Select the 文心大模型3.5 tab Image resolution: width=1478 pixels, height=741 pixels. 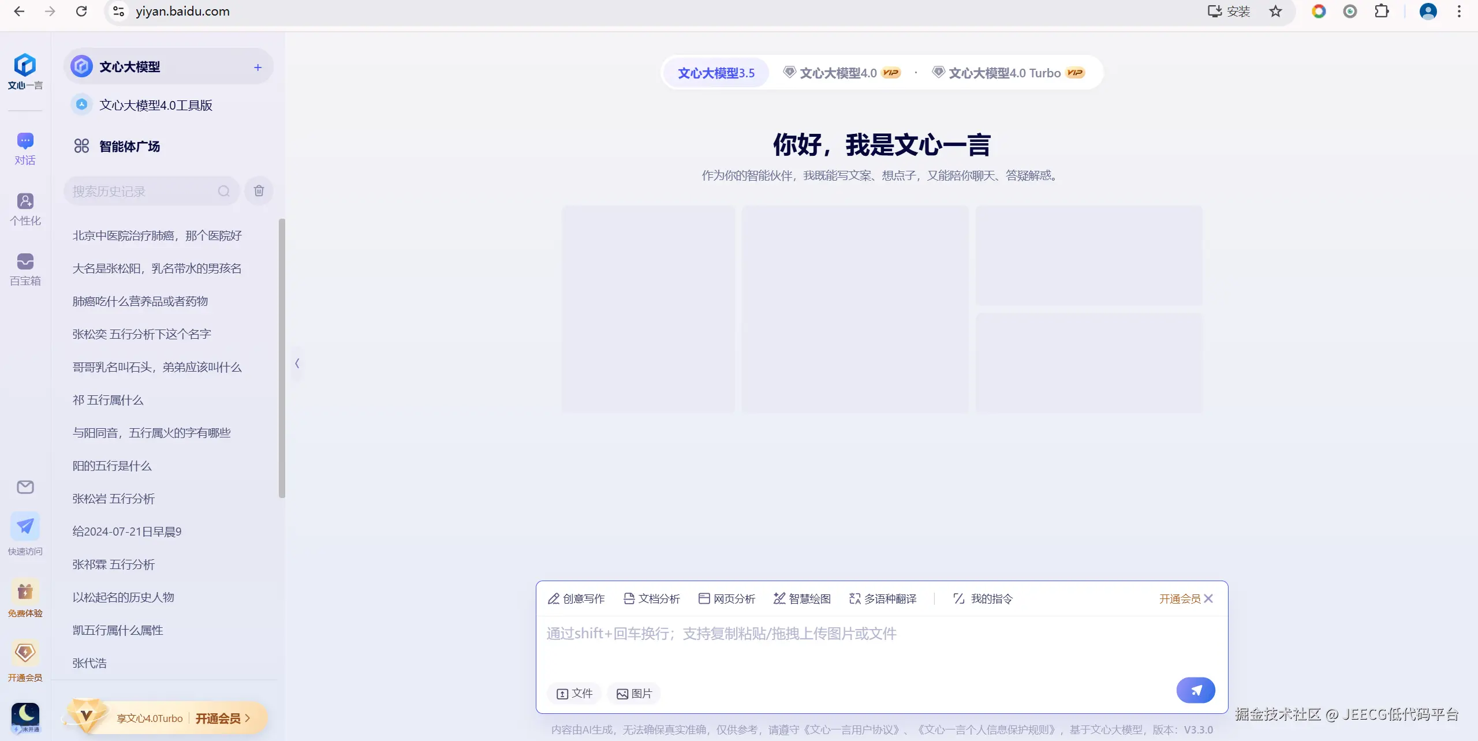tap(716, 73)
